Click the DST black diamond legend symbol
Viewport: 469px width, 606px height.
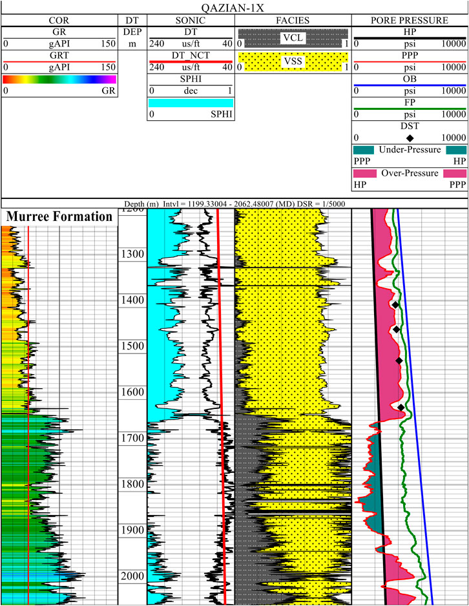[x=410, y=138]
